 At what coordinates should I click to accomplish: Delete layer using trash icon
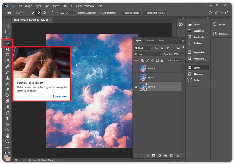[177, 155]
